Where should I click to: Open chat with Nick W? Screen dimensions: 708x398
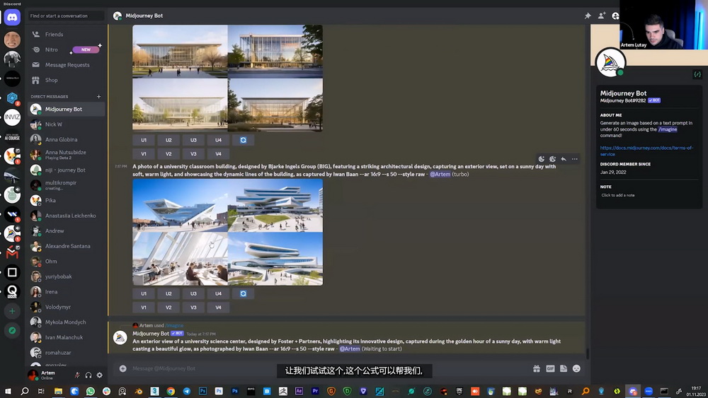click(66, 124)
